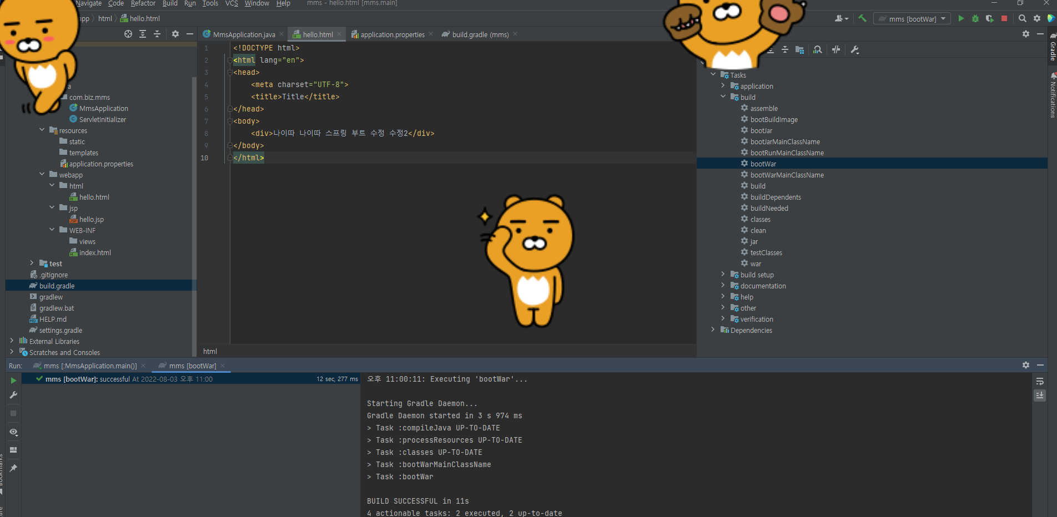
Task: Hide the Gradle tool window
Action: point(1040,34)
